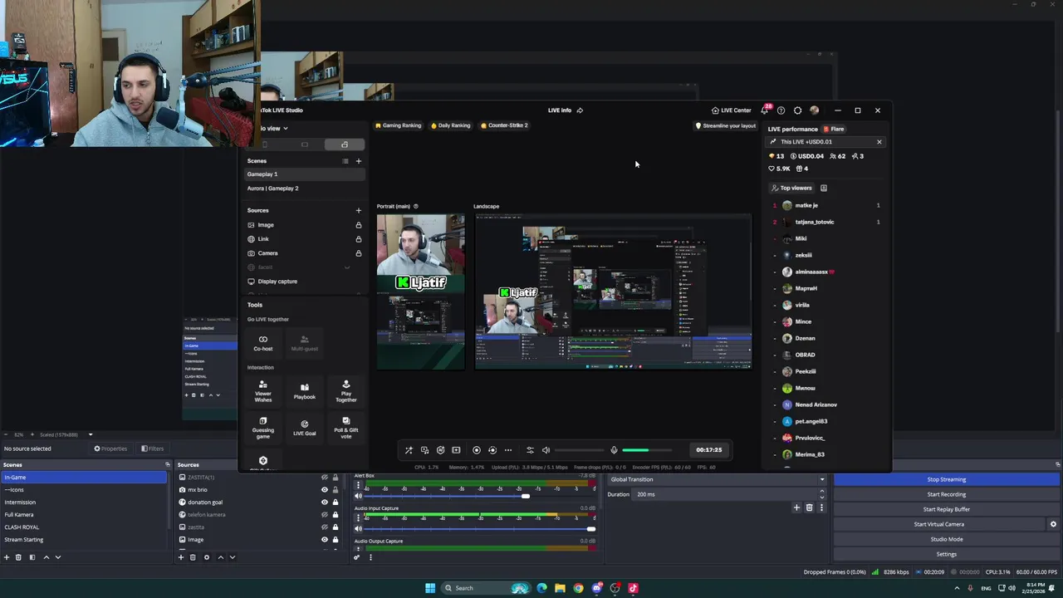The height and width of the screenshot is (598, 1063).
Task: Unlock the donation goal source in OBS
Action: coord(336,502)
